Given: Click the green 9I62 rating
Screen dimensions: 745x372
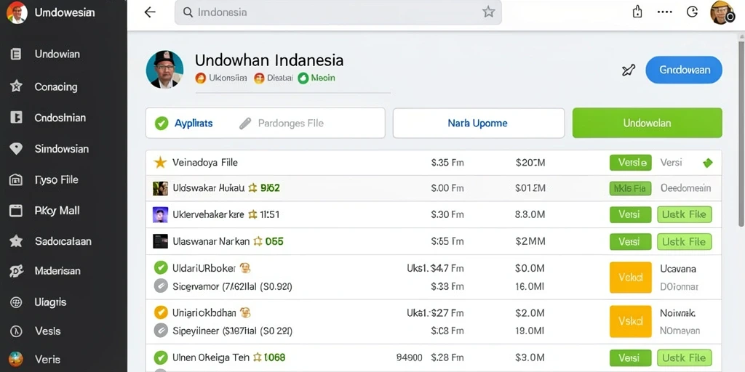Looking at the screenshot, I should pyautogui.click(x=271, y=188).
